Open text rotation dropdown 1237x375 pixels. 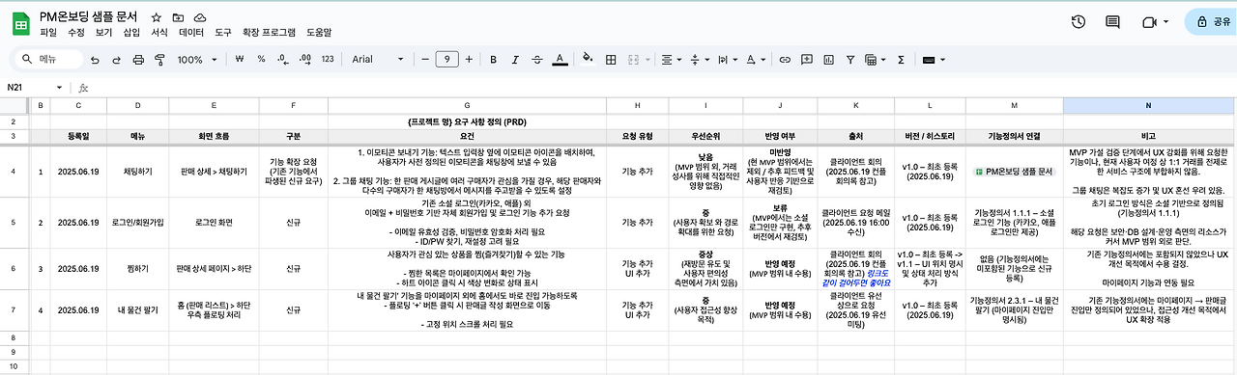(x=755, y=60)
